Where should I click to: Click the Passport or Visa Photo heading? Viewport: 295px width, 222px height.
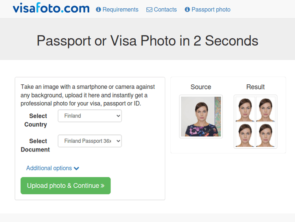tap(147, 41)
